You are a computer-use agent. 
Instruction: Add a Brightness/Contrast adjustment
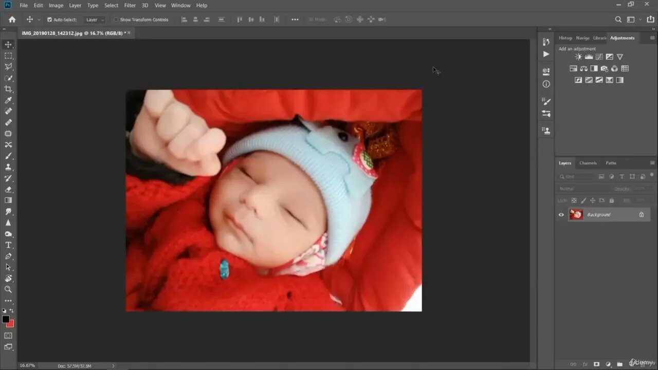(578, 57)
